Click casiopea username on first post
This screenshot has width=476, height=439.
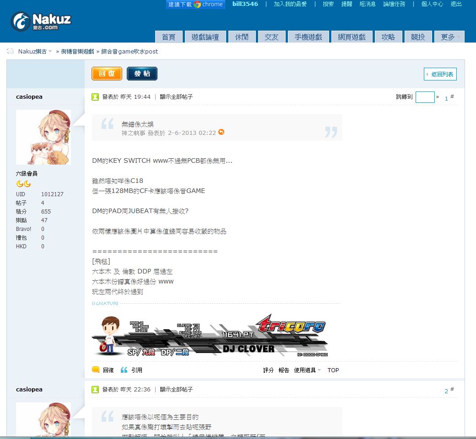[29, 97]
